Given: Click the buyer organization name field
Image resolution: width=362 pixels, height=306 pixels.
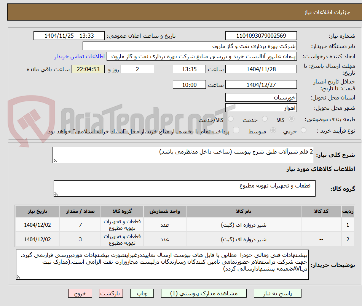Looking at the screenshot, I should (190, 46).
